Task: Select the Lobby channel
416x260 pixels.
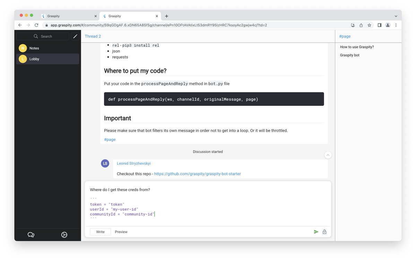Action: [47, 59]
